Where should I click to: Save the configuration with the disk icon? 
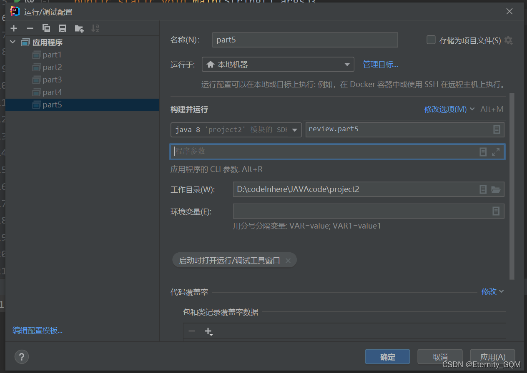[63, 28]
